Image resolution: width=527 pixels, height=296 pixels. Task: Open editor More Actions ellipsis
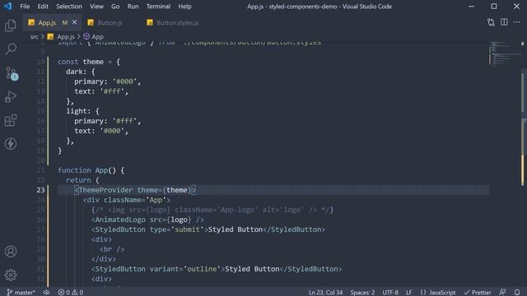click(x=516, y=22)
